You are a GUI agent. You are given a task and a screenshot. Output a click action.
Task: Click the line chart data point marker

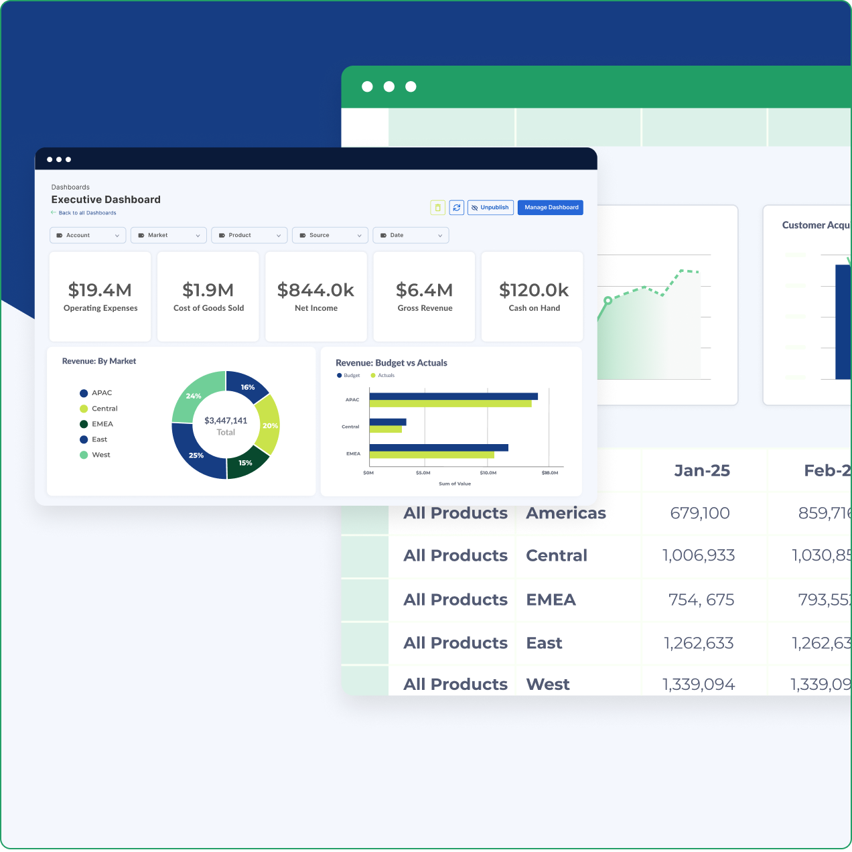[x=608, y=301]
